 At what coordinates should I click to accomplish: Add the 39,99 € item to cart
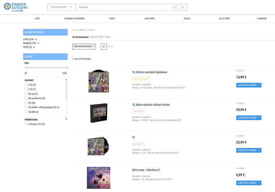249,118
